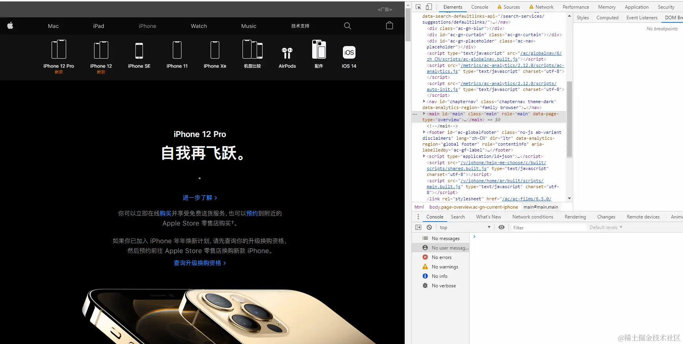Open the top context dropdown
The image size is (683, 344).
coord(465,227)
